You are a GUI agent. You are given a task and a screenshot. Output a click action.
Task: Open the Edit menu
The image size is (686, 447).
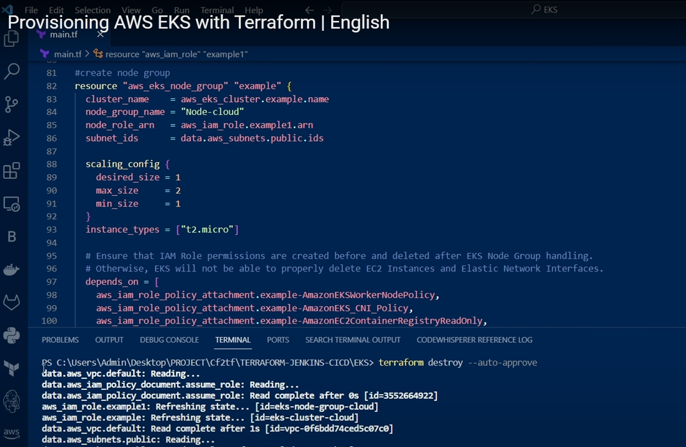tap(56, 10)
